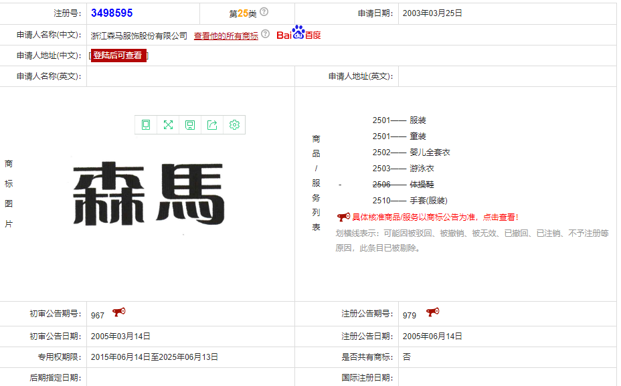Viewport: 621px width, 386px height.
Task: Click the 森馬 trademark image
Action: [148, 194]
